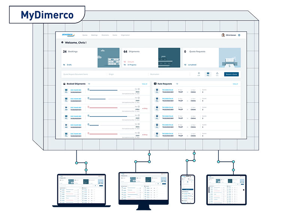Click airplane icon on non-delayed AIR shipment
The width and height of the screenshot is (281, 216).
66,126
